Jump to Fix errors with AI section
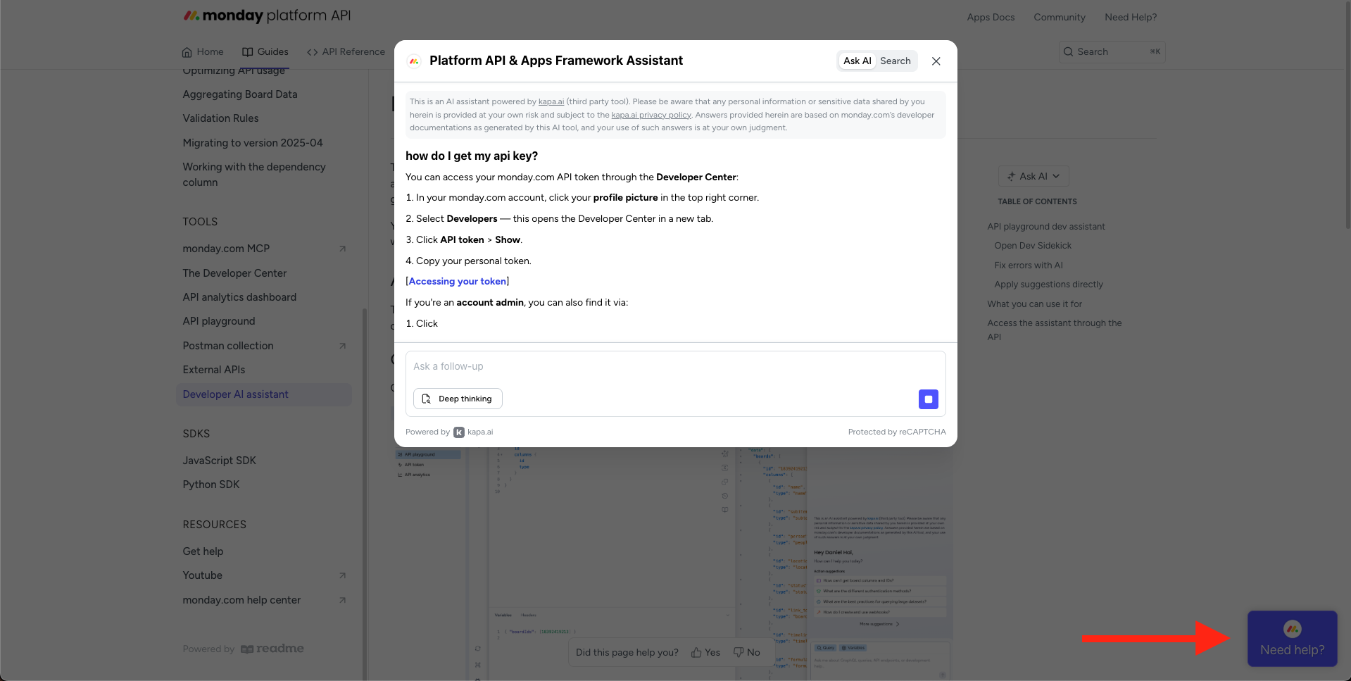Screen dimensions: 1351x681 (1029, 265)
